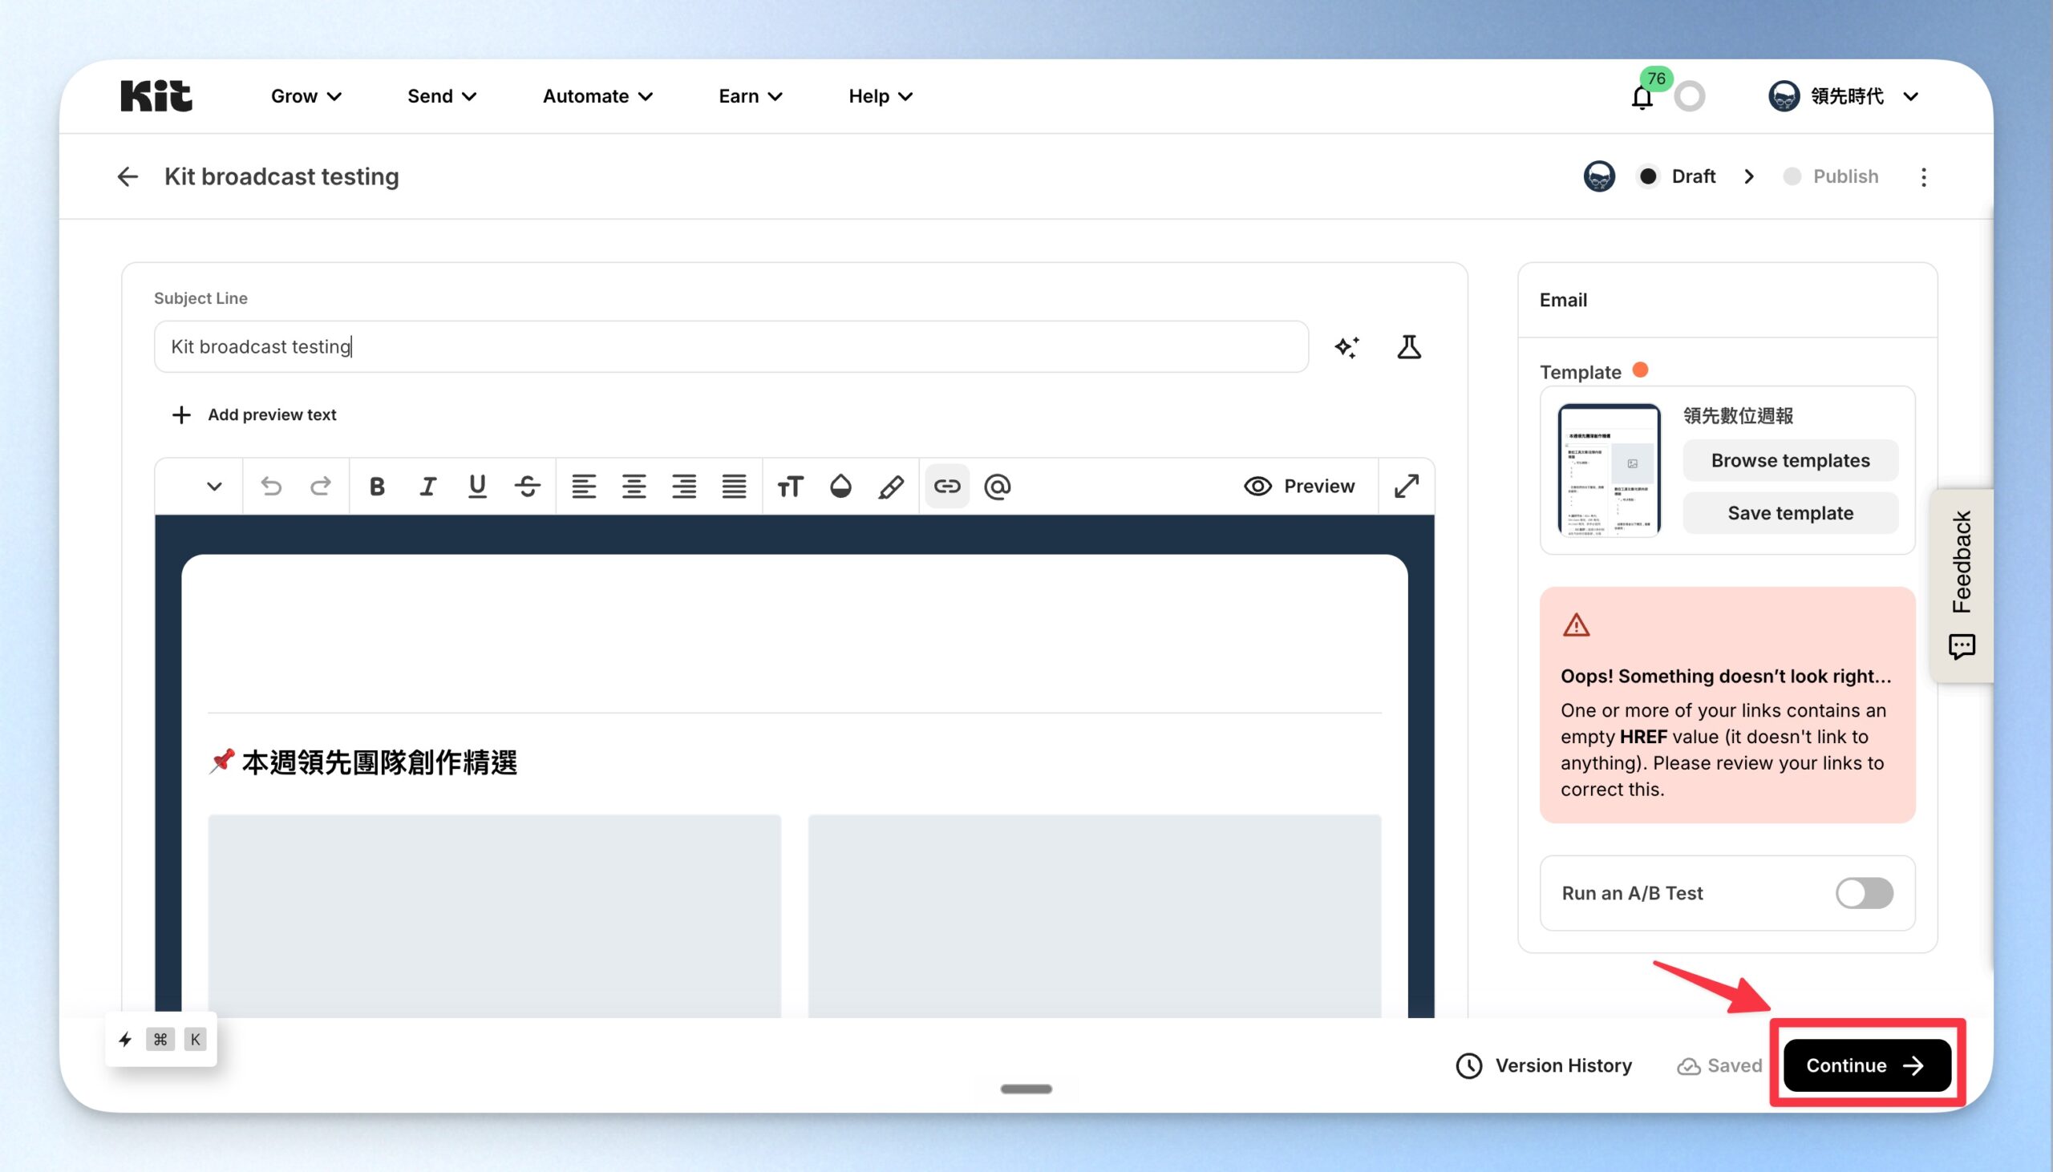Open the Automate menu dropdown
2053x1172 pixels.
(x=597, y=96)
